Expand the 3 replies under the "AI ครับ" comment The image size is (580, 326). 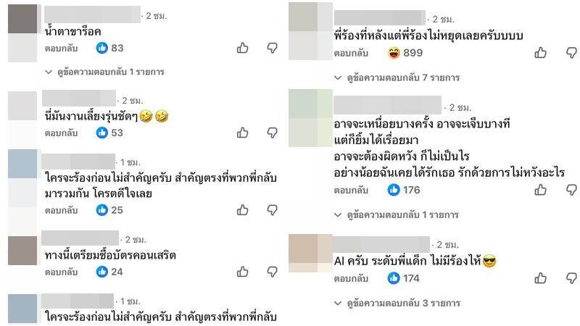tap(397, 303)
